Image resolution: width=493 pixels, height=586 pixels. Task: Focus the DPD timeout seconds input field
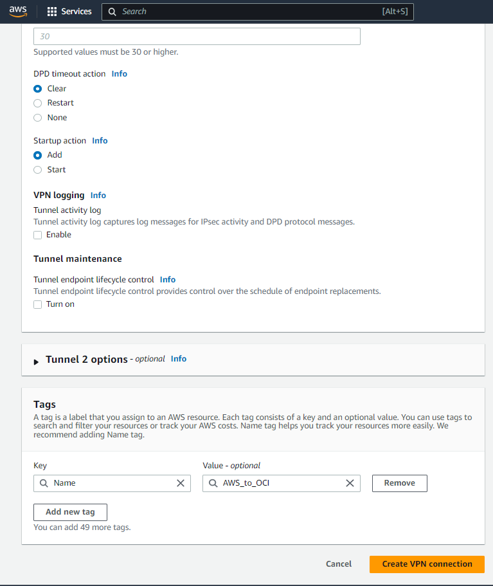click(x=197, y=37)
